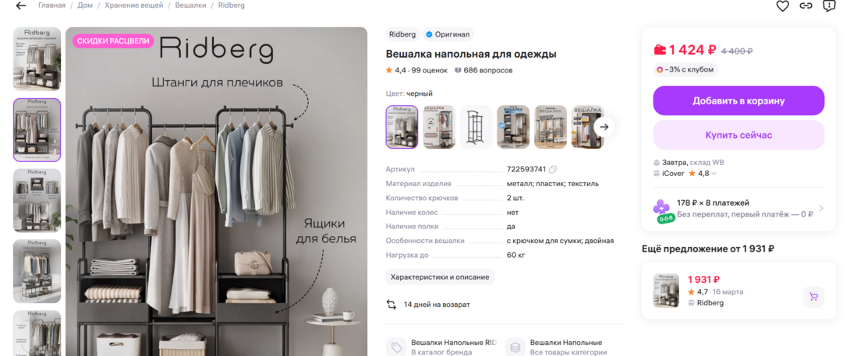Screen dimensions: 850x356
Task: Open the 686 вопросов link
Action: (483, 70)
